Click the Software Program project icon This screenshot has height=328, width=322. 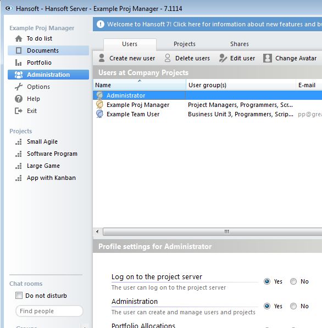19,154
